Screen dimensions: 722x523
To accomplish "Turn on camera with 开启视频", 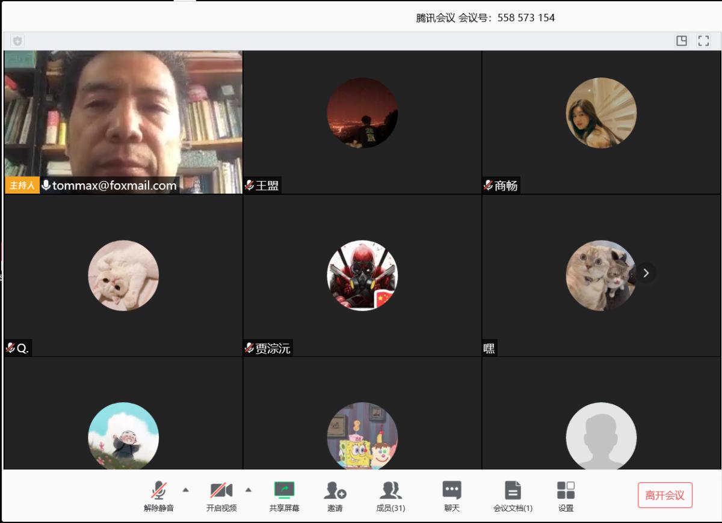I will 221,496.
